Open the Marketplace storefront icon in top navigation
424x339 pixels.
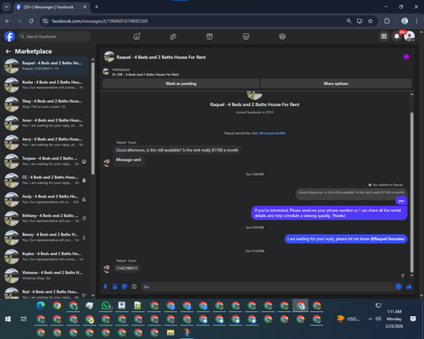click(x=246, y=36)
